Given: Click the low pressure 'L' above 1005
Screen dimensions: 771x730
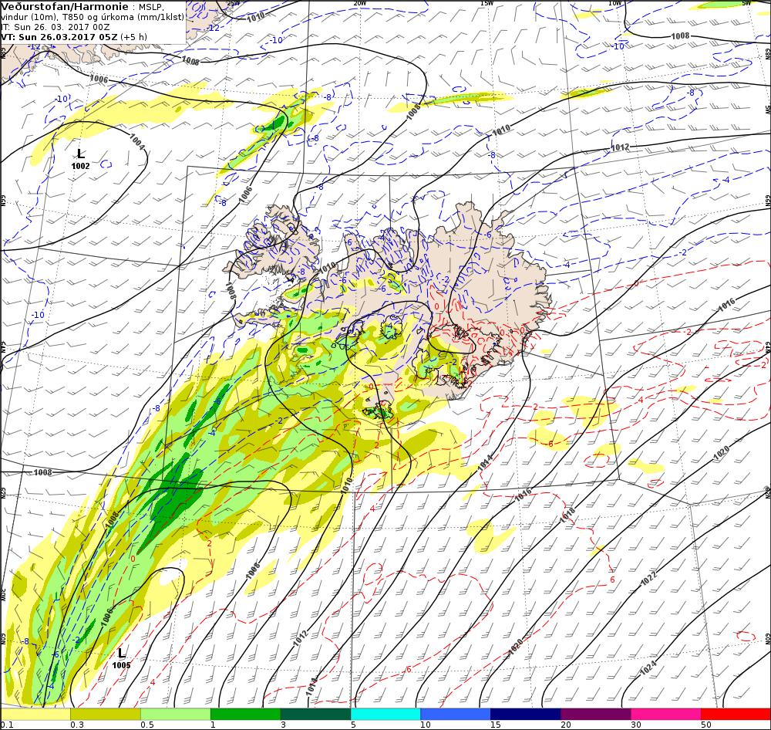Looking at the screenshot, I should pyautogui.click(x=122, y=653).
